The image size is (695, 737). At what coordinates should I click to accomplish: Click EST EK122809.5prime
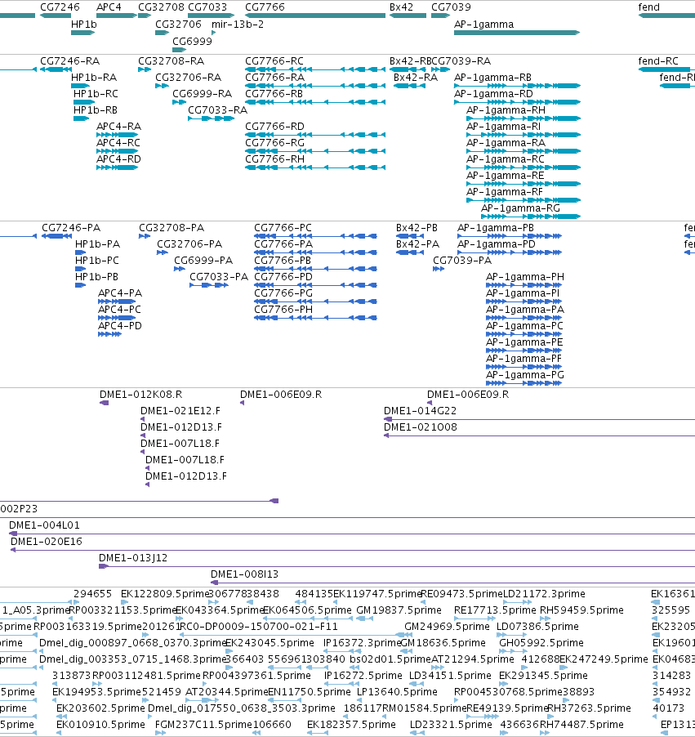164,594
